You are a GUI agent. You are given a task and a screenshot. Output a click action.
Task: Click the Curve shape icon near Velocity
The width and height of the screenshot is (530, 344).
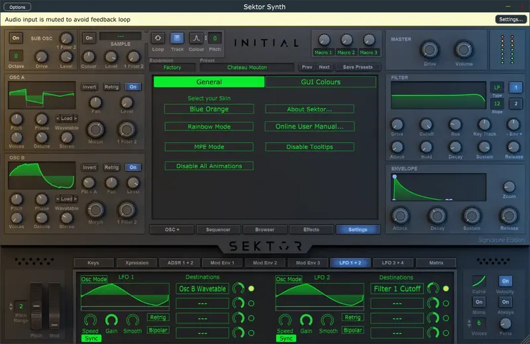478,281
